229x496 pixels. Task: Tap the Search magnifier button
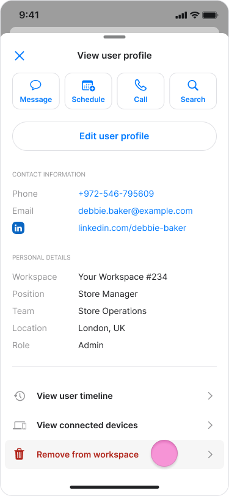click(x=193, y=91)
